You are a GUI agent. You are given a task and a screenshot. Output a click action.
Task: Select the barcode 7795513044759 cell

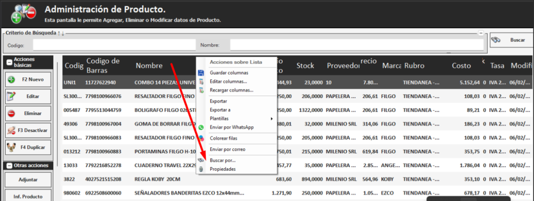[x=103, y=110]
